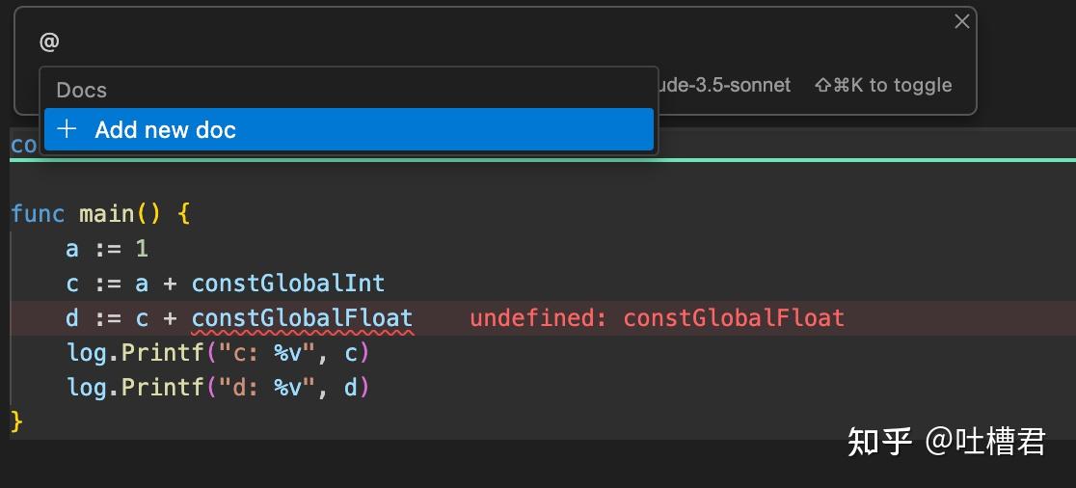1076x488 pixels.
Task: Click variable d at the error line start
Action: [x=72, y=317]
